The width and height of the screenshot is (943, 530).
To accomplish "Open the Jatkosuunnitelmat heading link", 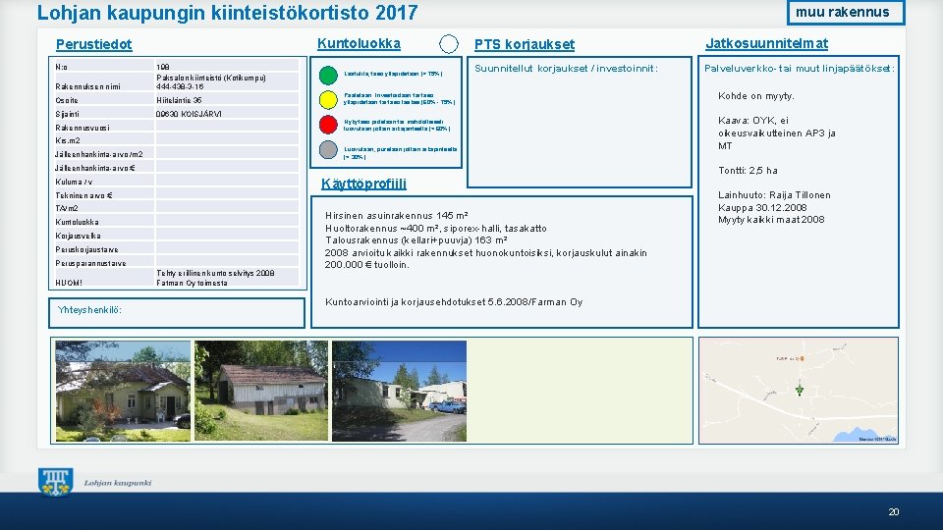I will pos(767,43).
